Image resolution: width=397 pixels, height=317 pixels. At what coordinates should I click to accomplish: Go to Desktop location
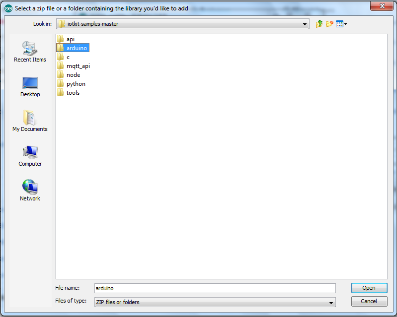click(30, 87)
